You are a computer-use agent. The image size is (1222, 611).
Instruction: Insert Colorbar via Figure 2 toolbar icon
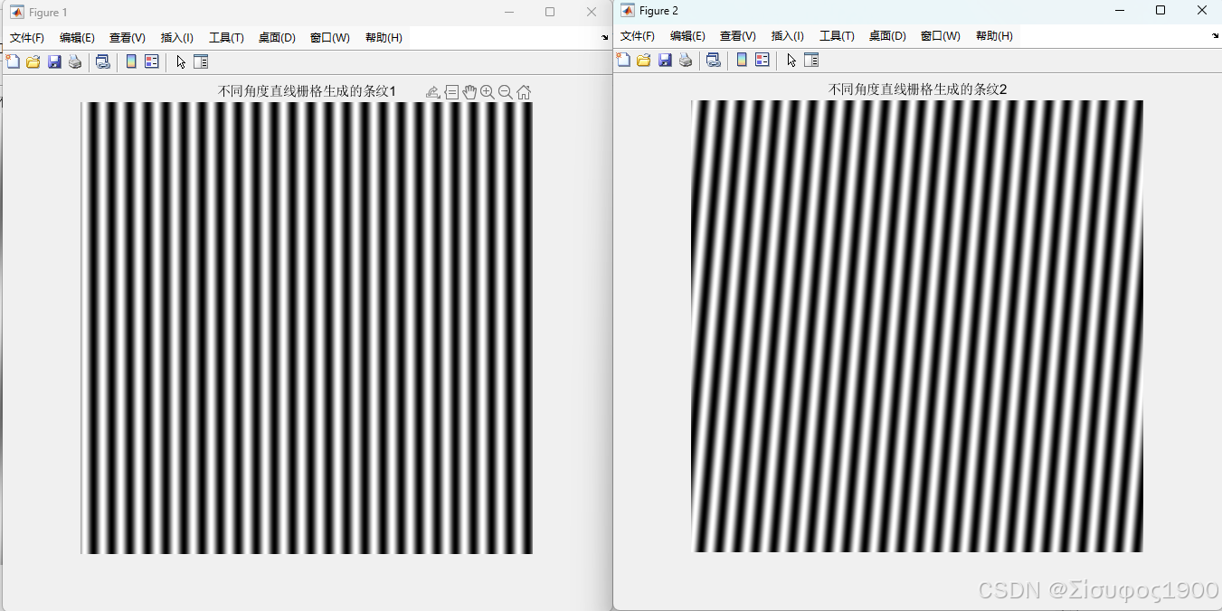click(742, 60)
